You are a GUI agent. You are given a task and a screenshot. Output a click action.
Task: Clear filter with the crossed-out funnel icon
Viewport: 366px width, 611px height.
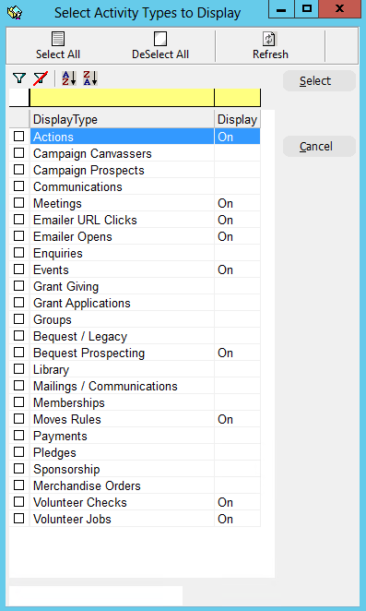coord(41,78)
